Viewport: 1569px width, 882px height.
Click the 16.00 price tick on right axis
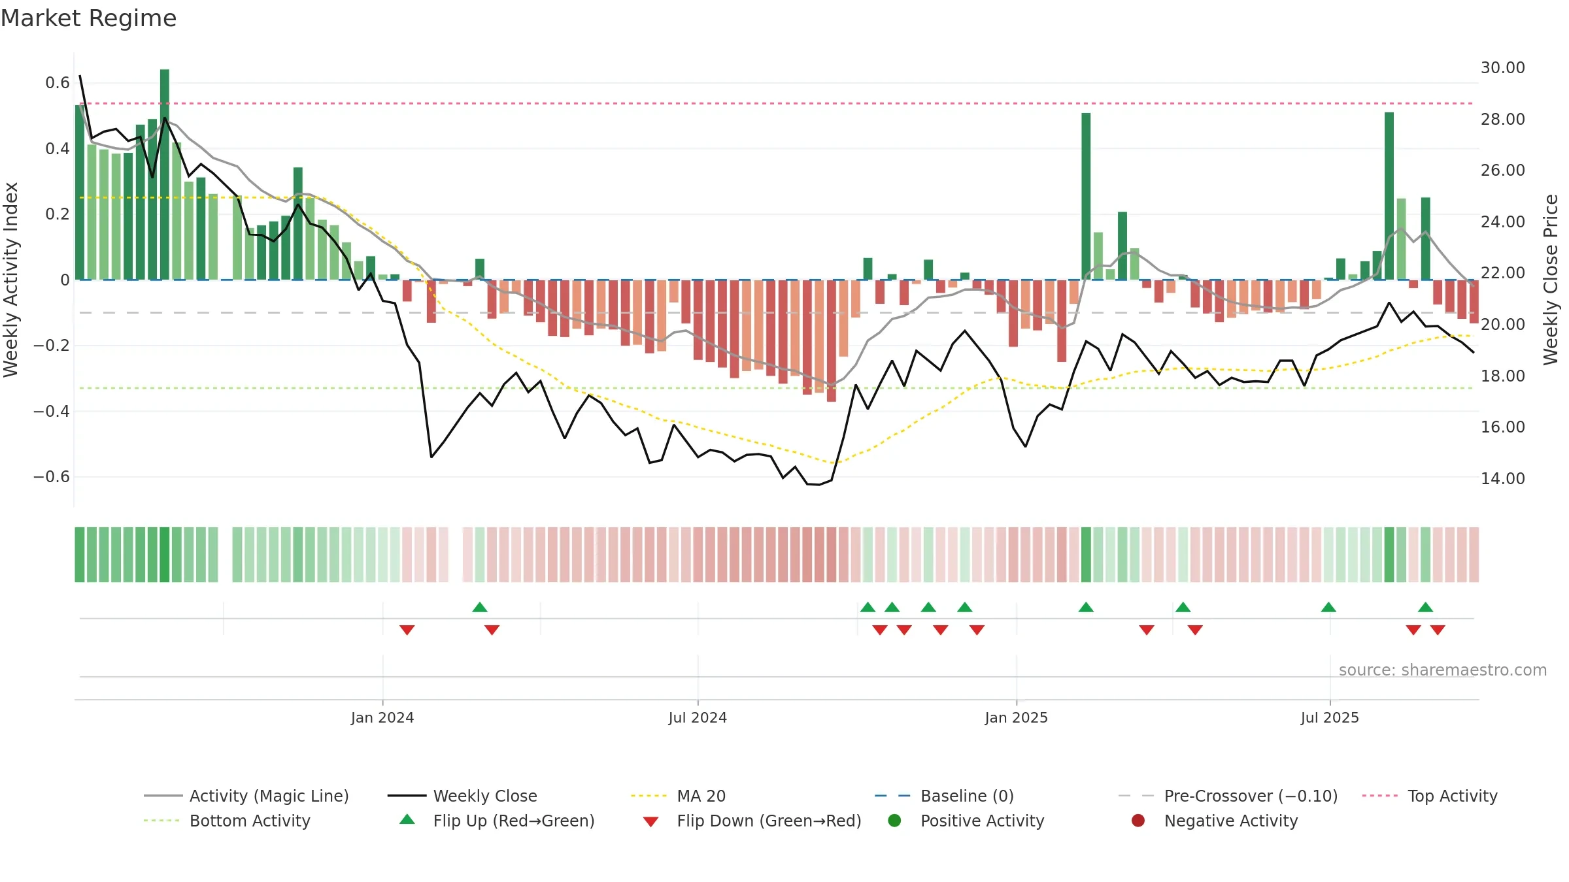[1503, 427]
